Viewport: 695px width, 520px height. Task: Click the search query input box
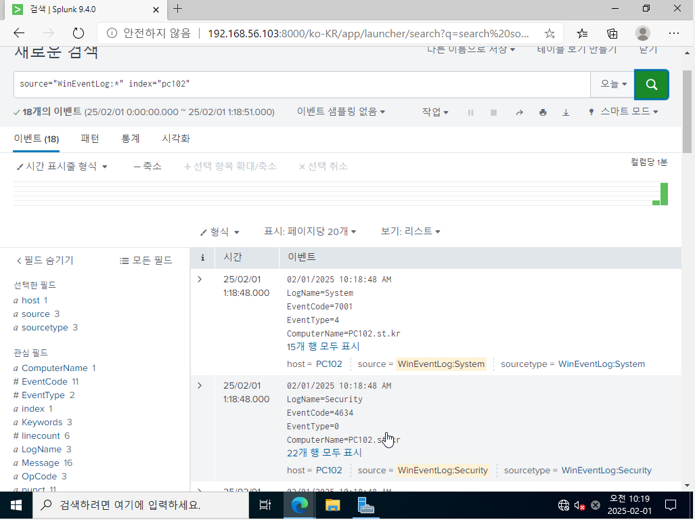coord(302,84)
